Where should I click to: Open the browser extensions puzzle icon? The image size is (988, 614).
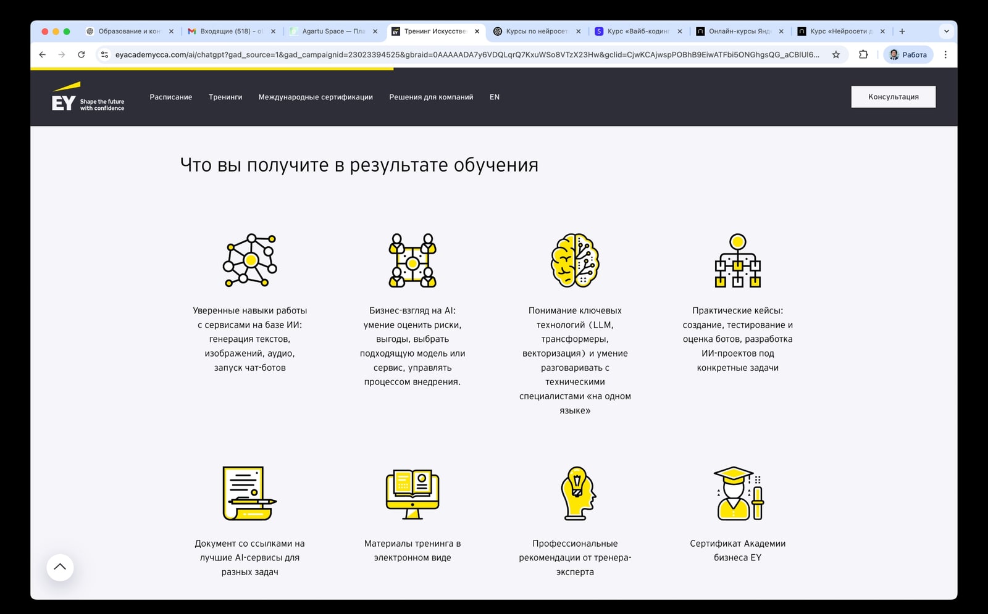click(863, 55)
